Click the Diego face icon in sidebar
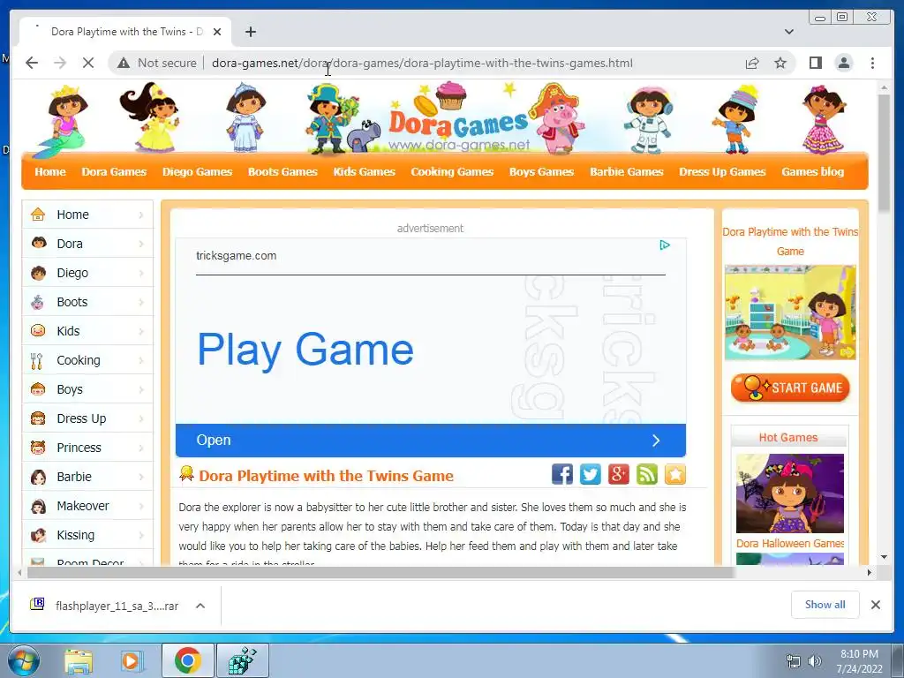This screenshot has width=904, height=678. point(39,273)
